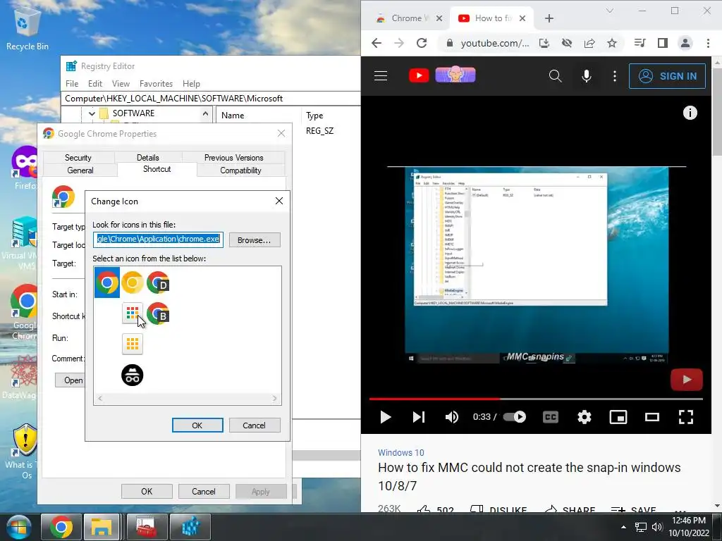
Task: Go back in Chrome browser
Action: pos(377,43)
